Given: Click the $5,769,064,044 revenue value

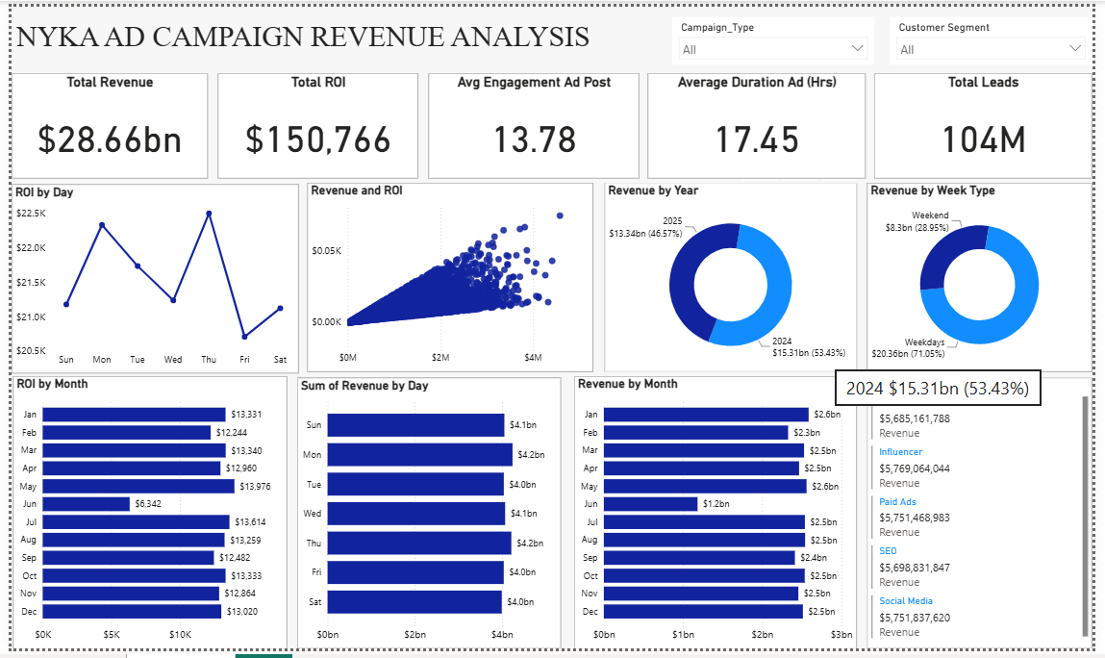Looking at the screenshot, I should coord(914,468).
